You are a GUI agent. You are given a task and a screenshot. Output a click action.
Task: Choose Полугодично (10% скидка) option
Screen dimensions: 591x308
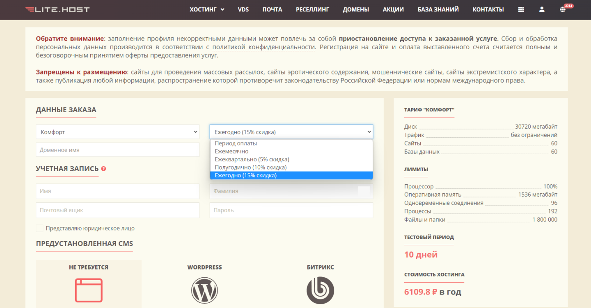tap(291, 167)
